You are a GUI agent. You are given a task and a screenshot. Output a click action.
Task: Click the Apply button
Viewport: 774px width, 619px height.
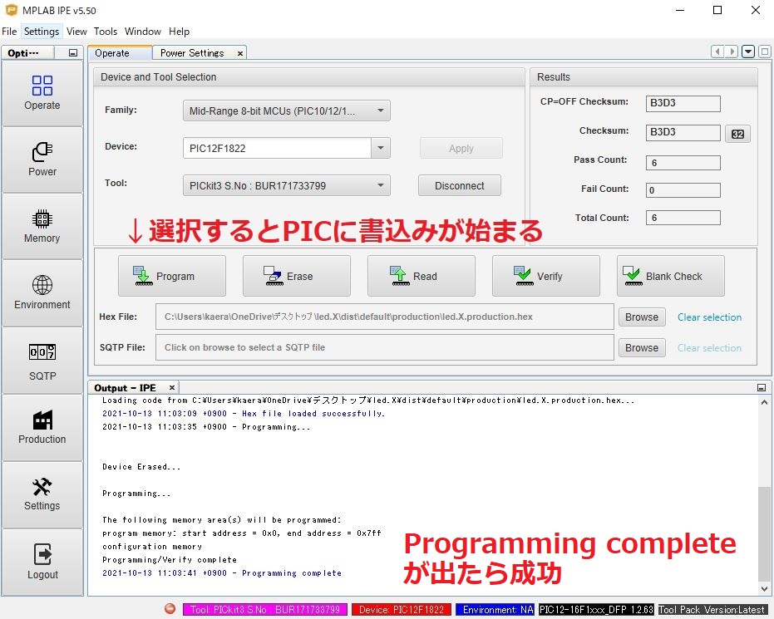point(461,148)
